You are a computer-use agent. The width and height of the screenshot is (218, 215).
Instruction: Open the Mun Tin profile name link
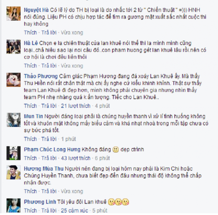(x=33, y=116)
